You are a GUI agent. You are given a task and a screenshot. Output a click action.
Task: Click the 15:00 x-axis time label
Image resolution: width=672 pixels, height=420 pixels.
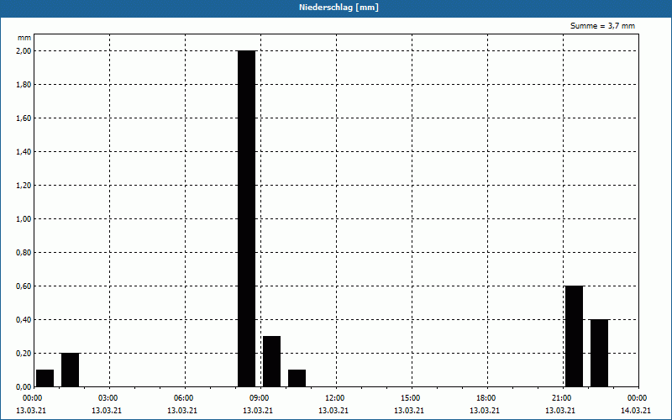pos(411,398)
